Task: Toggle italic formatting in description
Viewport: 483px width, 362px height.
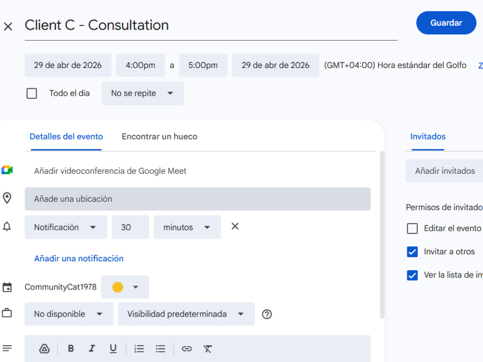Action: tap(92, 348)
